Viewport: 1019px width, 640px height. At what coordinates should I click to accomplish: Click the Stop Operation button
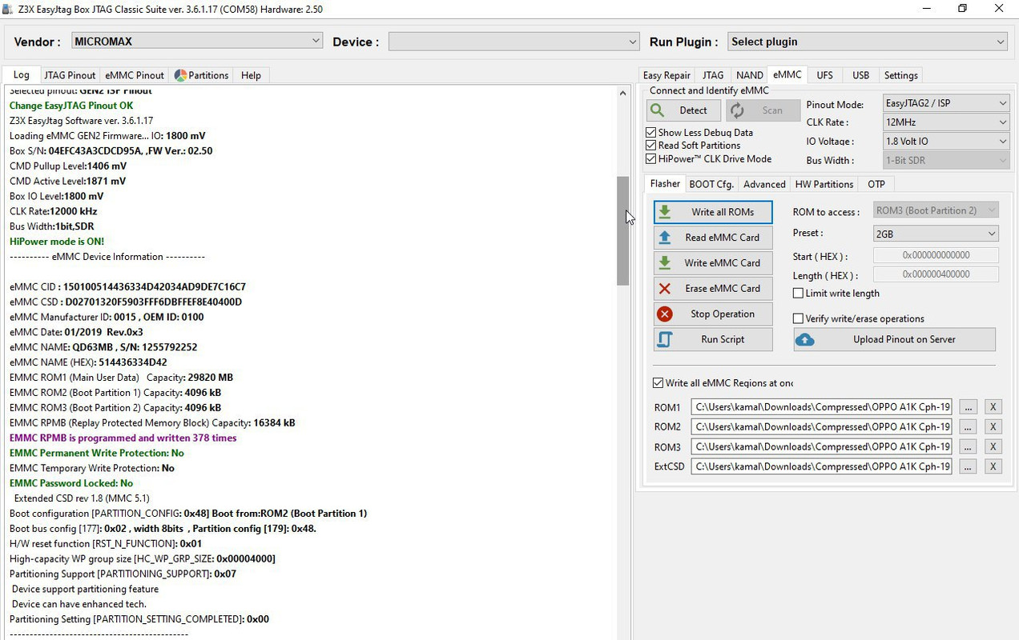point(713,314)
